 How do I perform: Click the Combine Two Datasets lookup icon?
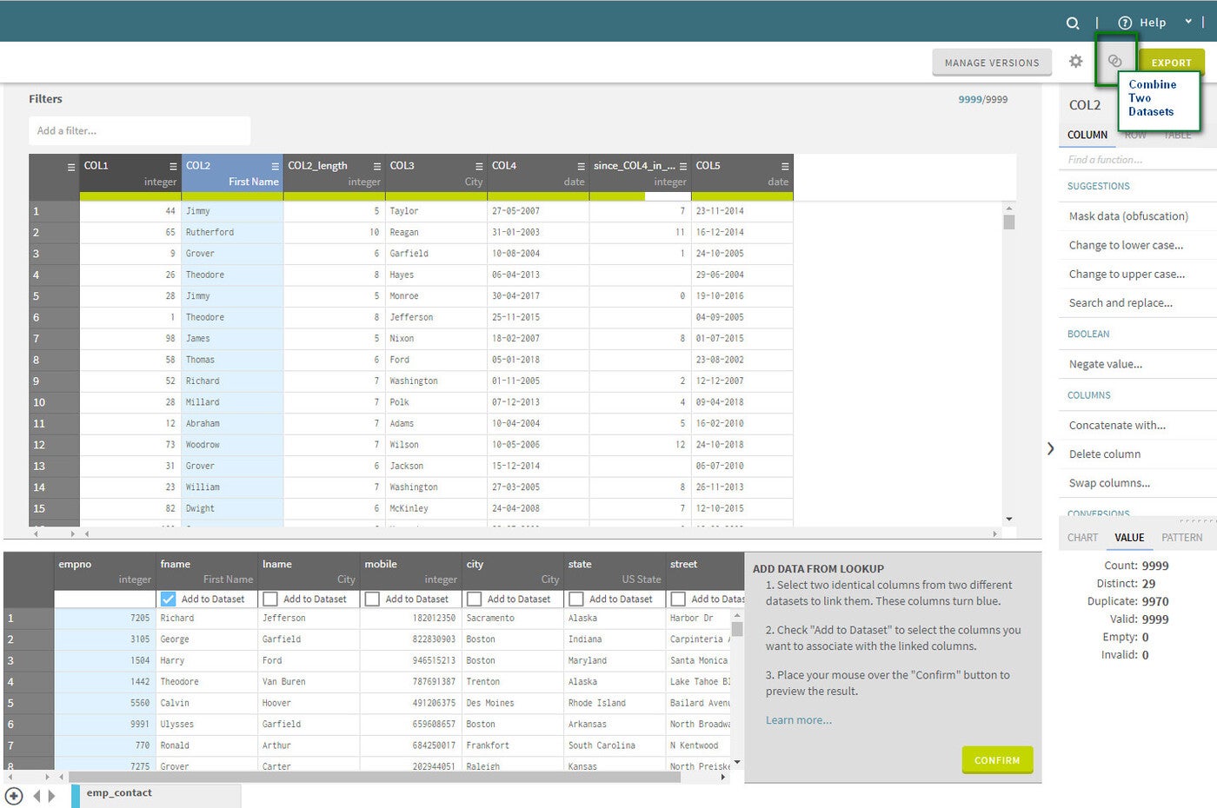point(1115,61)
